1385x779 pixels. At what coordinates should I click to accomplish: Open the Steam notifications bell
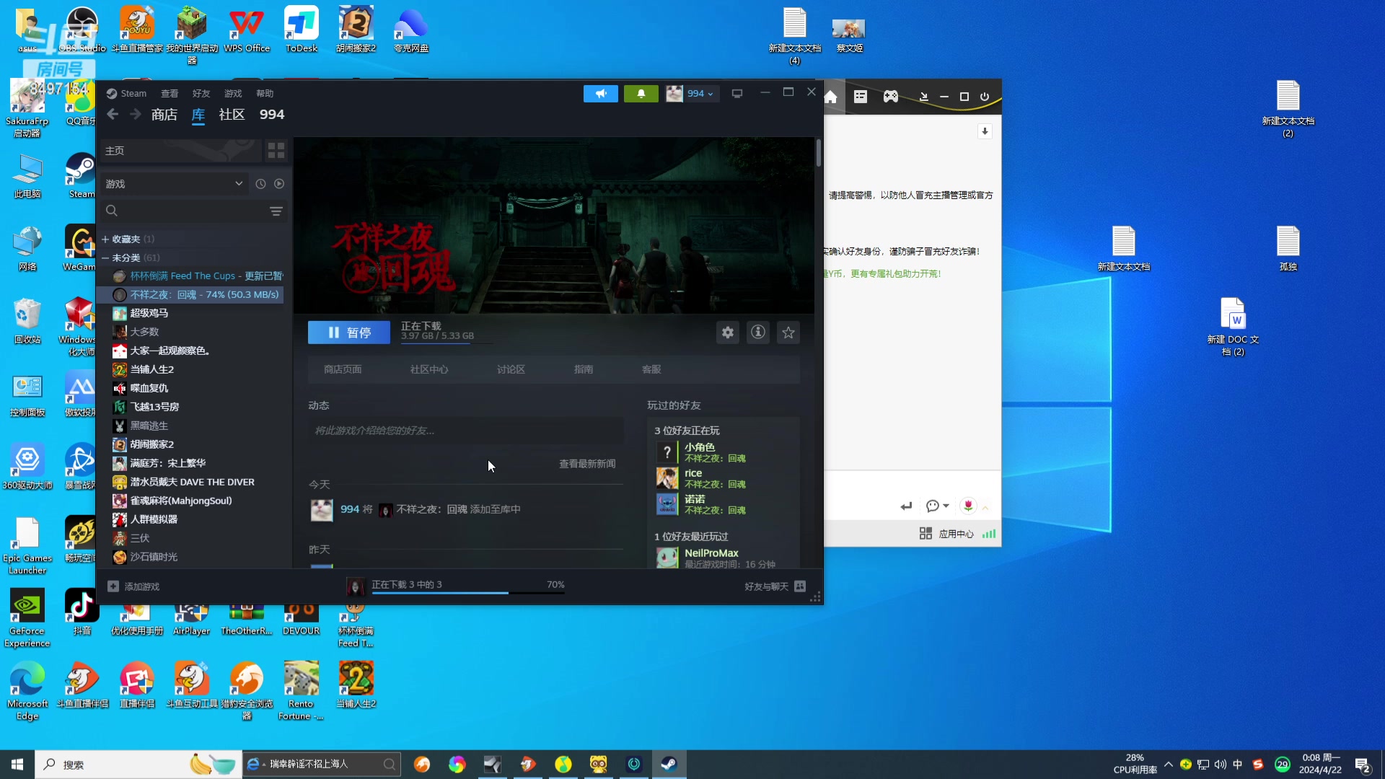click(x=641, y=94)
